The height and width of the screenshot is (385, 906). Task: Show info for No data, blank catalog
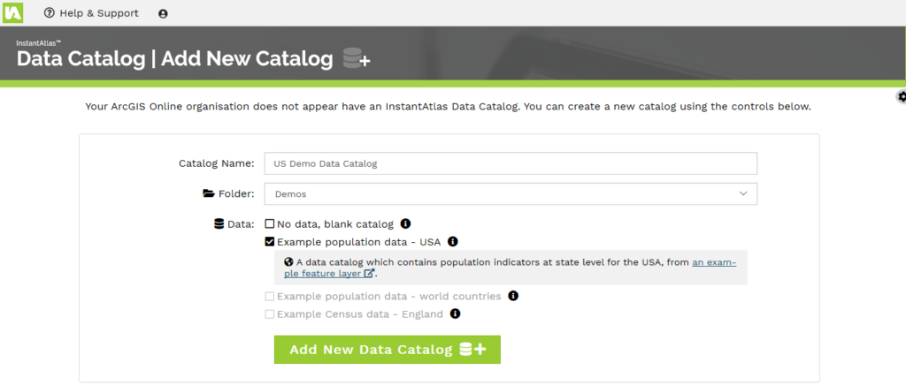(405, 223)
